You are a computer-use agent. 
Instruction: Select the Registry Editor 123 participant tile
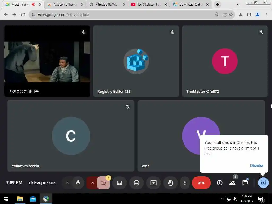pyautogui.click(x=136, y=61)
